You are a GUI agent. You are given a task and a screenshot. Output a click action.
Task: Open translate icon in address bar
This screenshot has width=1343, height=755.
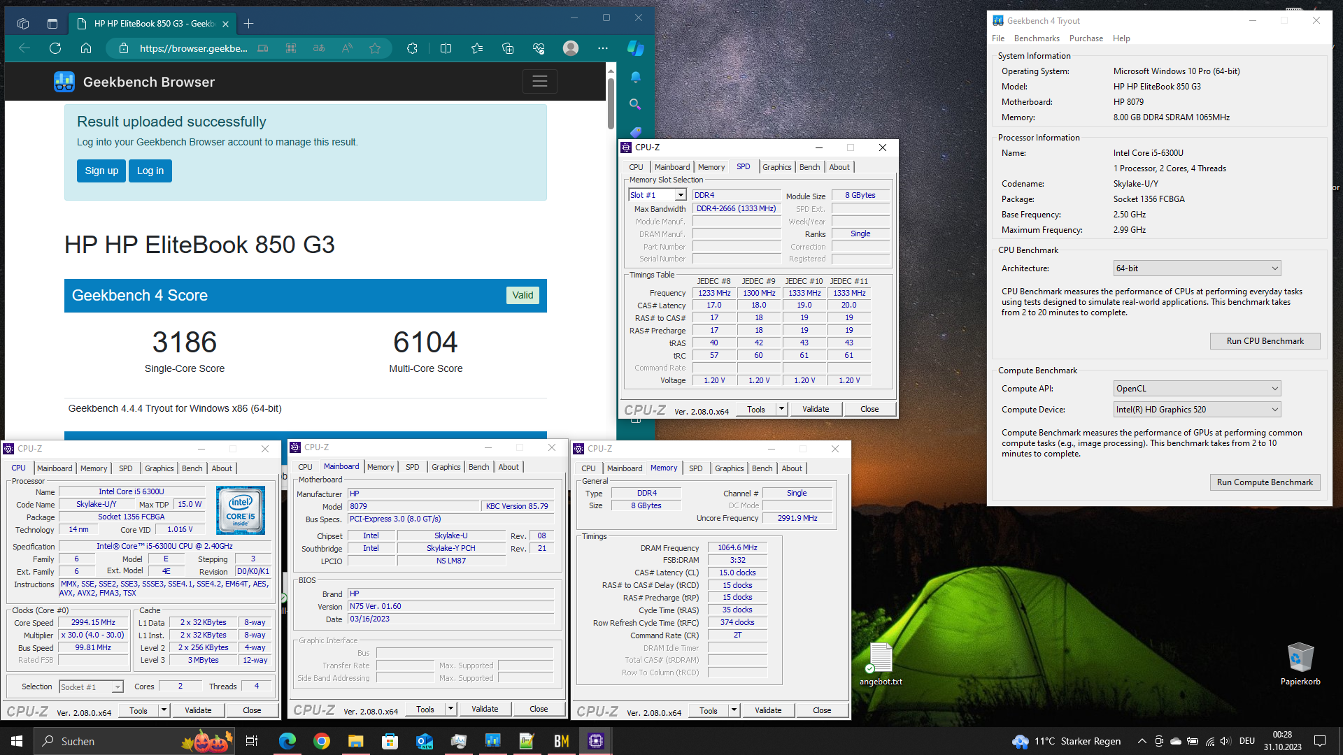[x=319, y=48]
